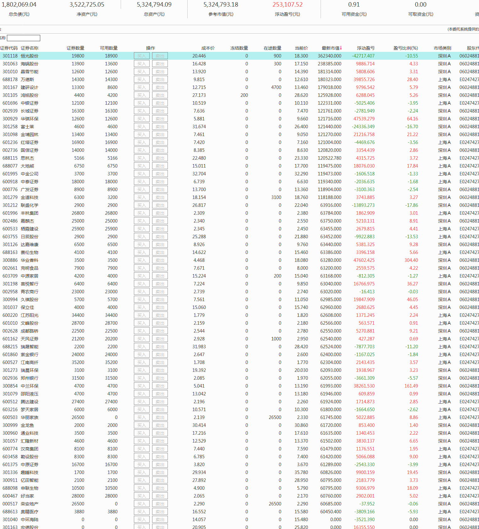Select stock code 301040 in the table
Image resolution: width=479 pixels, height=529 pixels.
point(10,520)
